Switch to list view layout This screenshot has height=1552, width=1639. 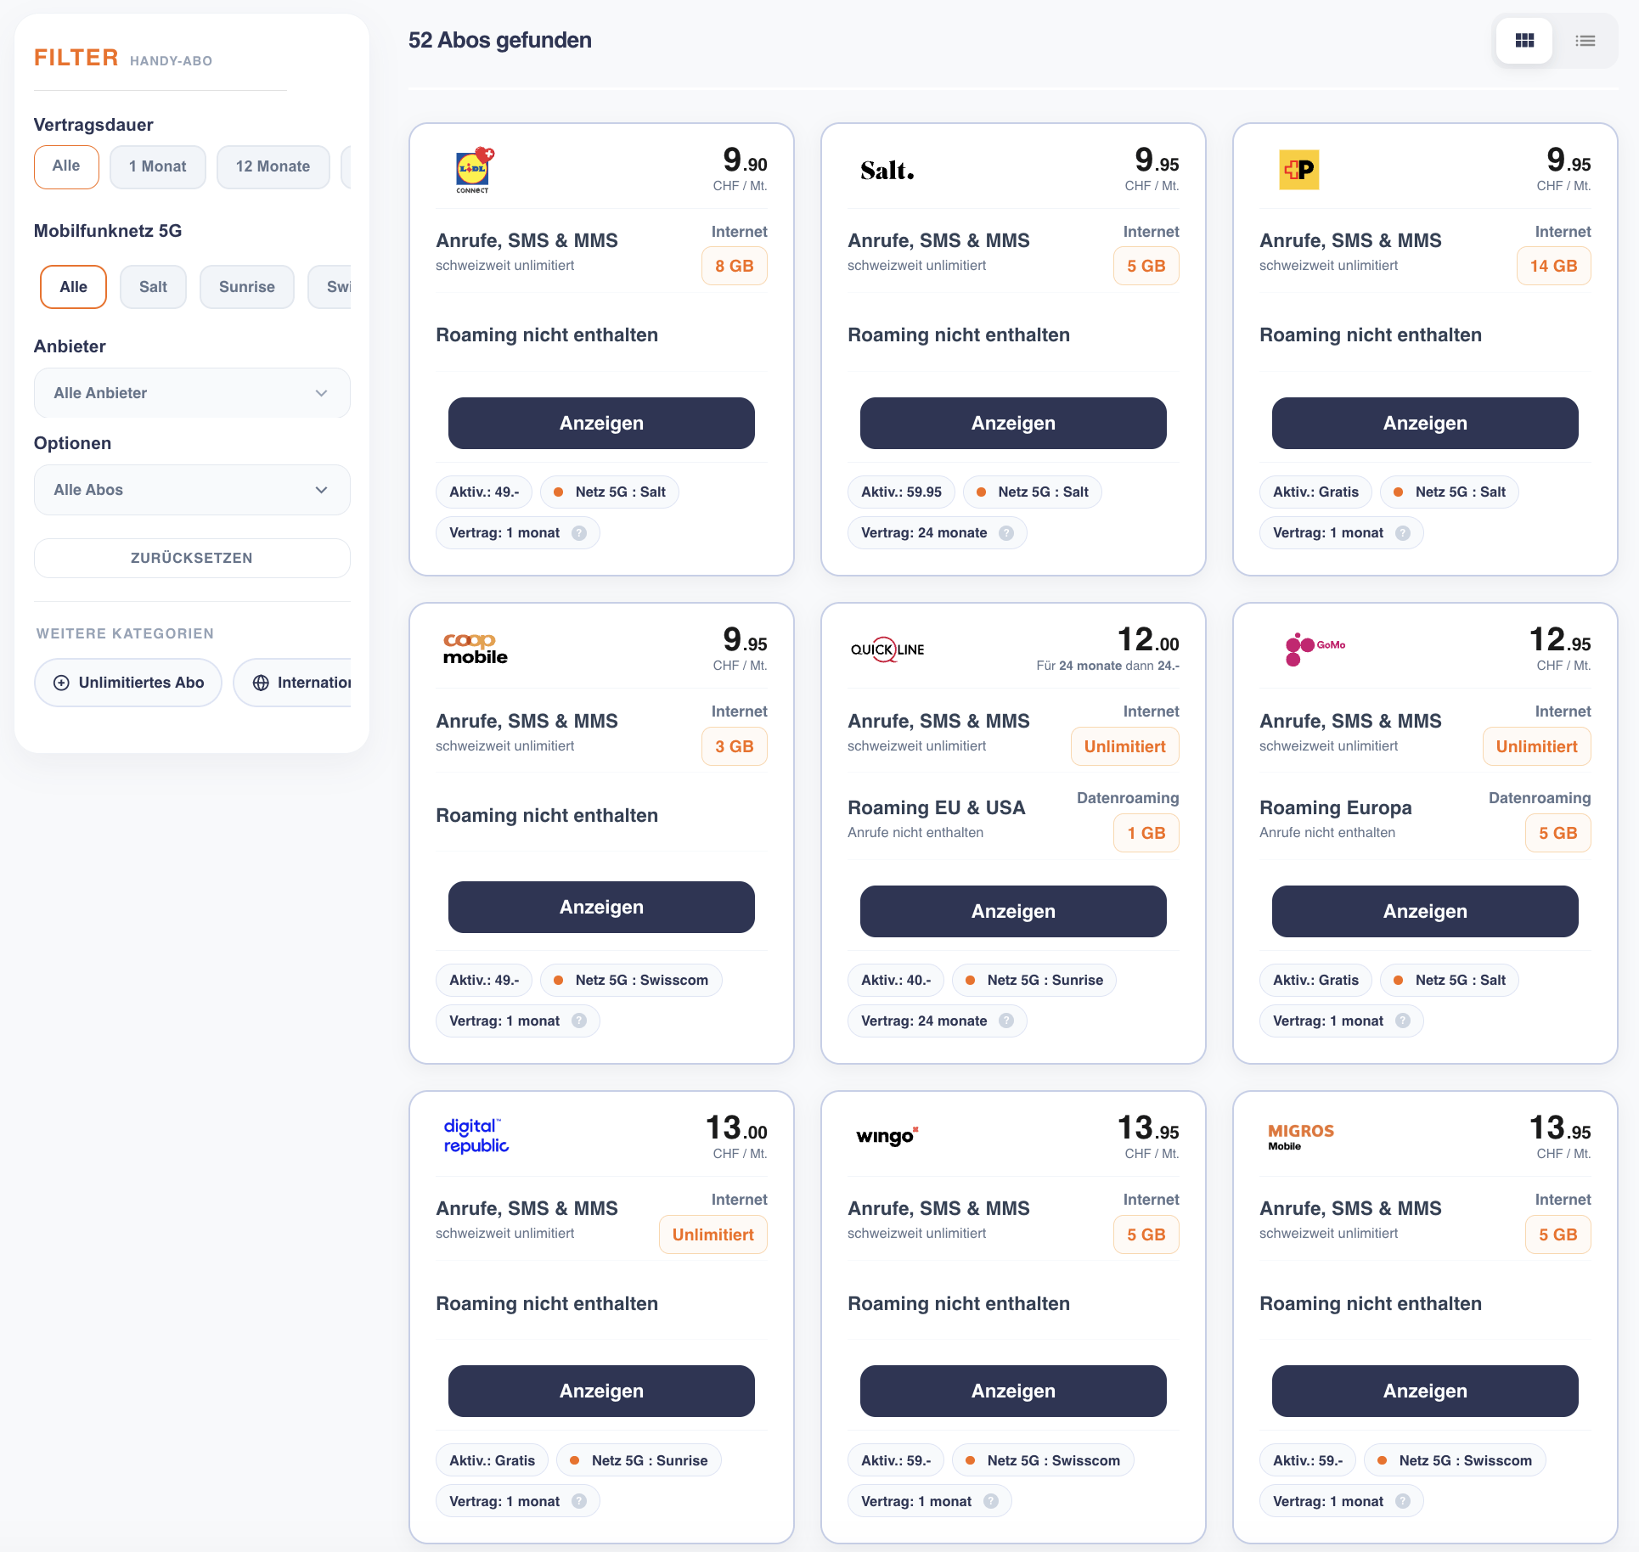(1585, 40)
